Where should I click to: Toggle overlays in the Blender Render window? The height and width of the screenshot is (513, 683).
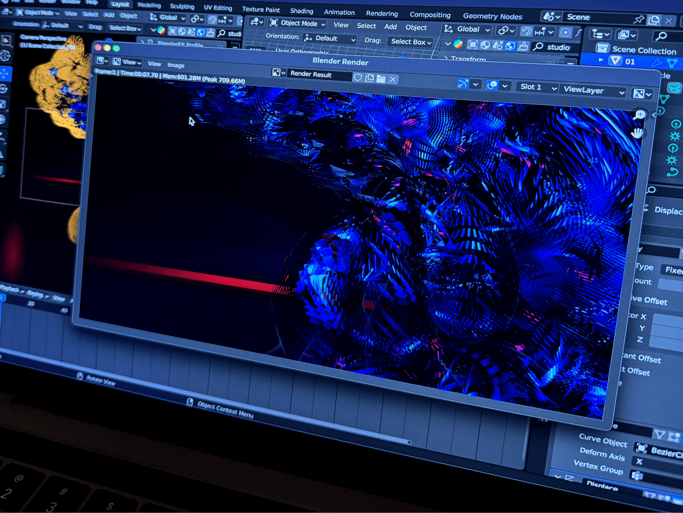click(x=492, y=85)
